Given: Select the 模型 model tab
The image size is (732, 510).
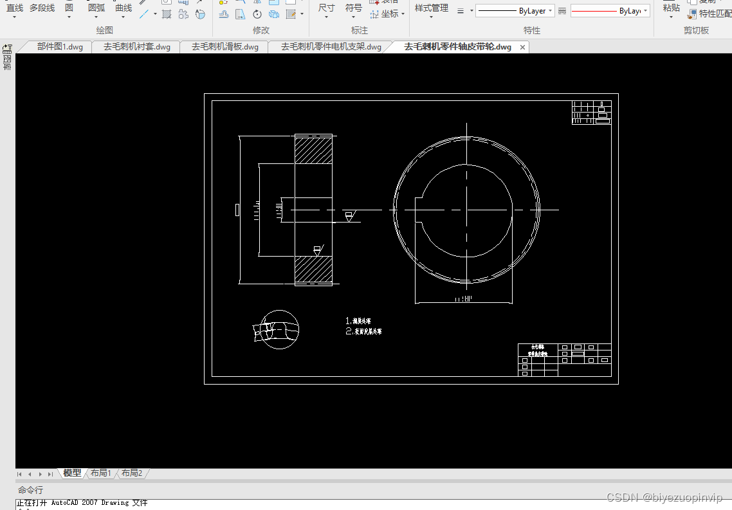Looking at the screenshot, I should point(72,473).
